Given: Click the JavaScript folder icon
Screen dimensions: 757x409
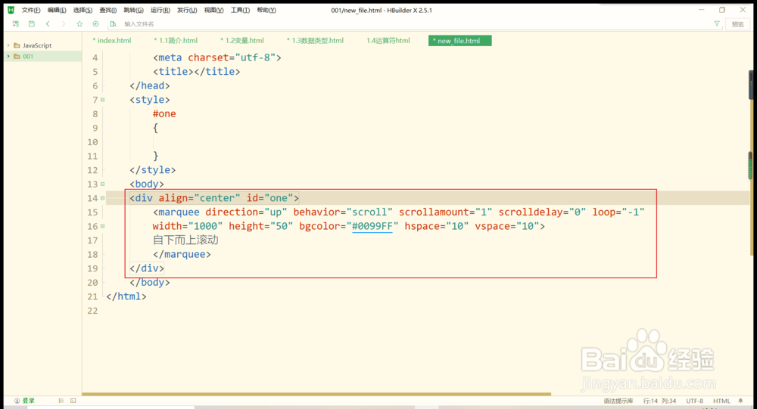Looking at the screenshot, I should click(17, 45).
